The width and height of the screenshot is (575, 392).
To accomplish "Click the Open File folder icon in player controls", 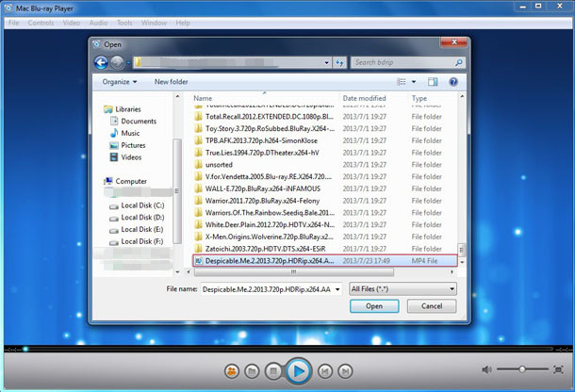I will (252, 371).
